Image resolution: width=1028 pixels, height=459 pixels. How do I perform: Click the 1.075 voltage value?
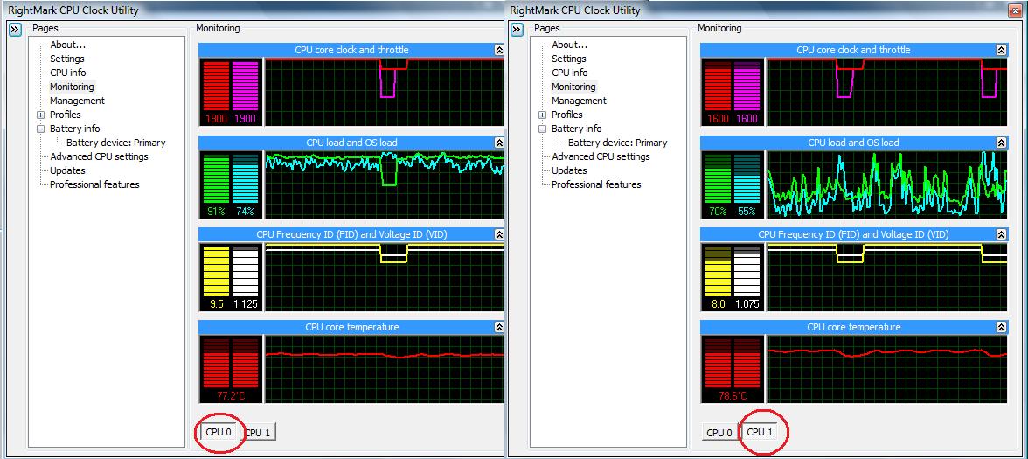coord(747,304)
